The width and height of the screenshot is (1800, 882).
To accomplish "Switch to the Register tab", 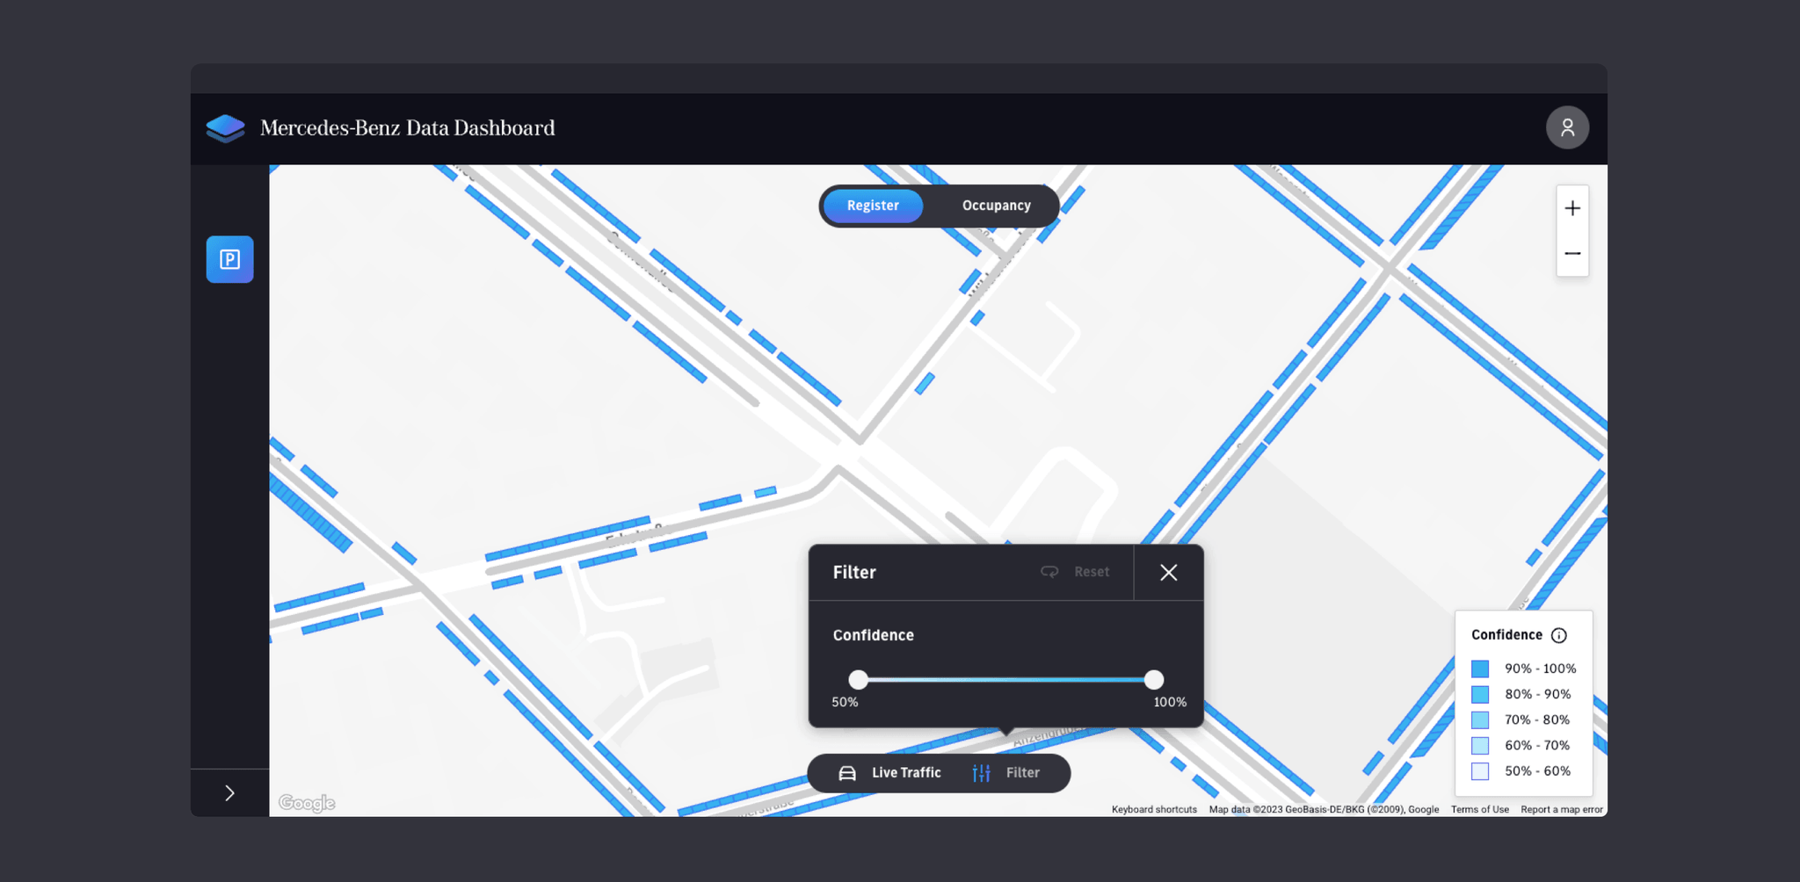I will tap(873, 206).
